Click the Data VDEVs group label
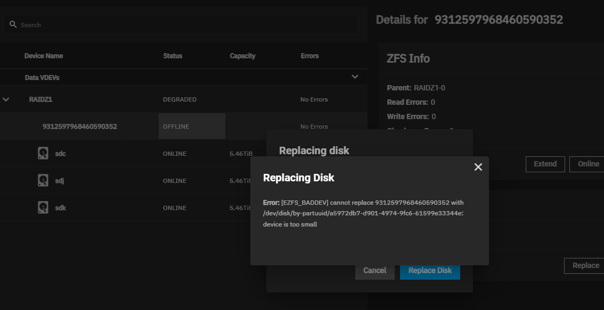 tap(42, 77)
